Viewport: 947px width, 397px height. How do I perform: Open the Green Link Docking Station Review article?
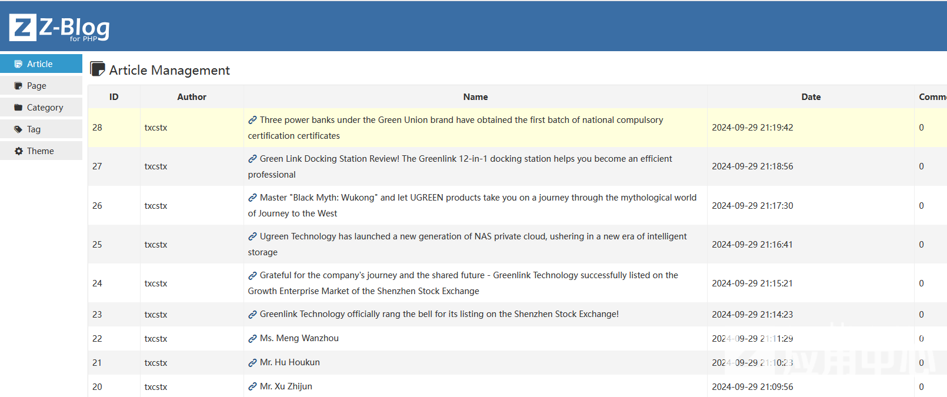pos(460,166)
